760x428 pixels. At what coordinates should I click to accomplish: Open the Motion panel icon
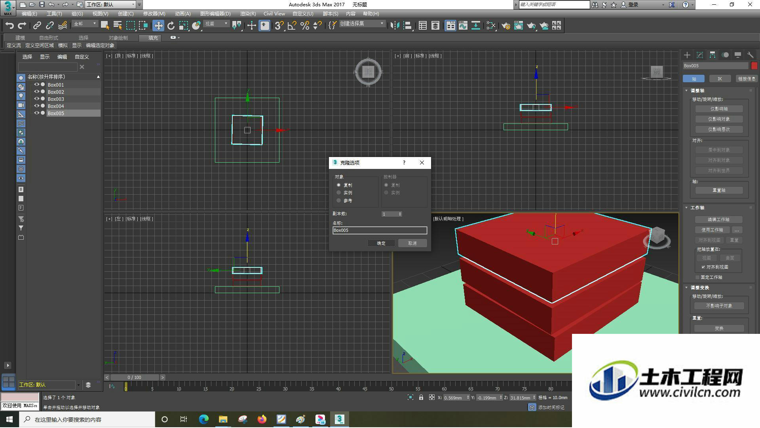pos(725,55)
